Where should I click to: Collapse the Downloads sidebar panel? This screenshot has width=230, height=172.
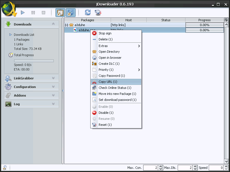pos(53,24)
